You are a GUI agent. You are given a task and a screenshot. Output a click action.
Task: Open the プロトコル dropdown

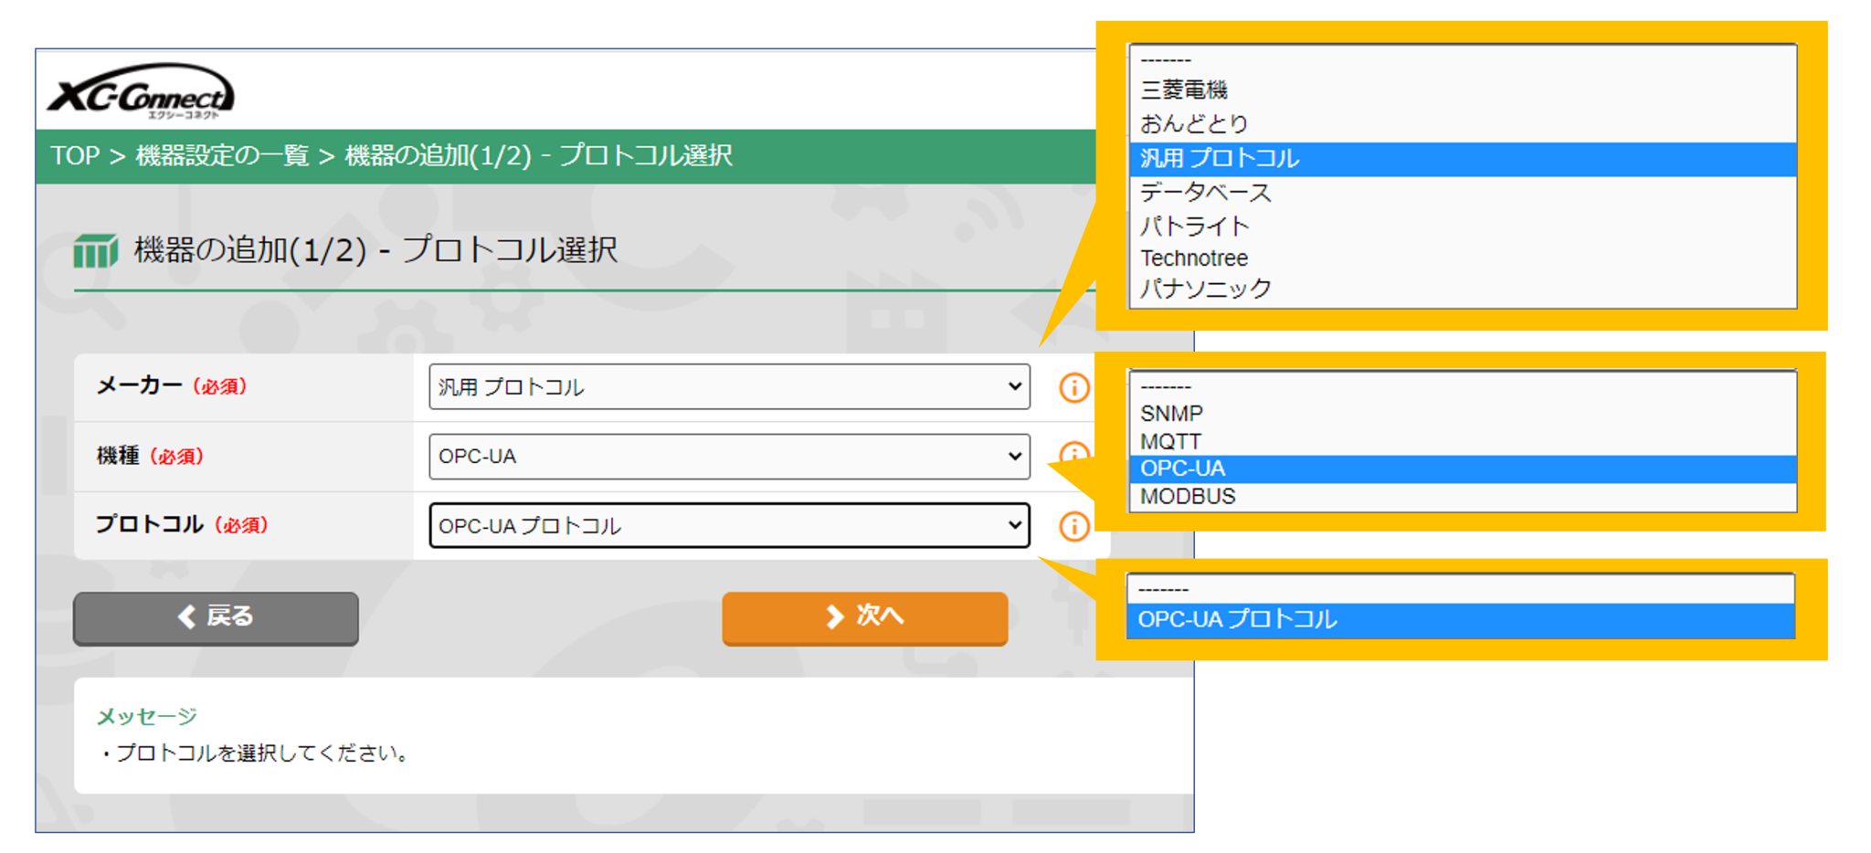(x=728, y=525)
